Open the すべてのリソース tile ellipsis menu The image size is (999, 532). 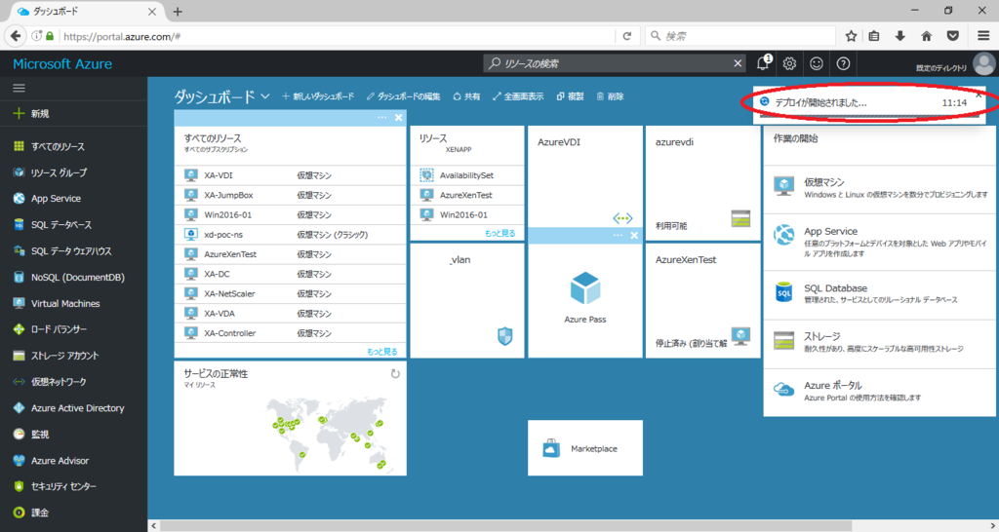381,118
